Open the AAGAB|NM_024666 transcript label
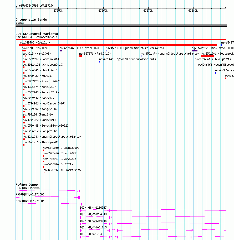Viewport: 234px width, 240px height. point(28,188)
